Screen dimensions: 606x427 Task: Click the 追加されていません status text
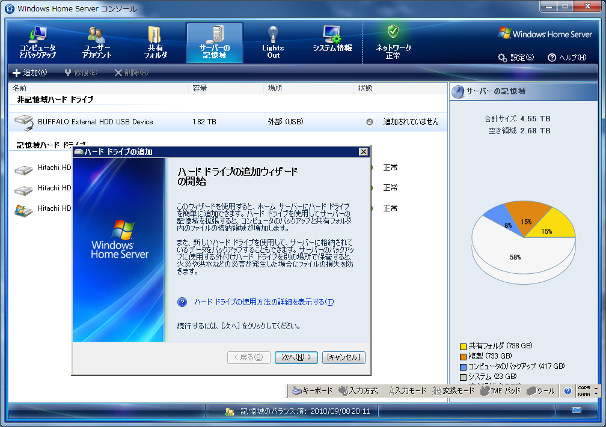coord(411,122)
